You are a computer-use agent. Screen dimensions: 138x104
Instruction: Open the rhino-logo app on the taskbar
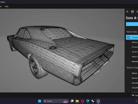[x=93, y=101]
